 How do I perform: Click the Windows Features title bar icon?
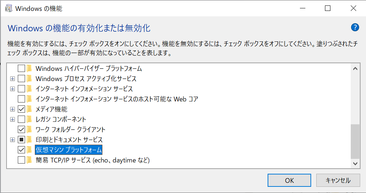pos(9,8)
